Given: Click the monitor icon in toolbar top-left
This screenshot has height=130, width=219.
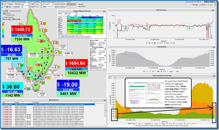Looking at the screenshot, I should pos(2,4).
